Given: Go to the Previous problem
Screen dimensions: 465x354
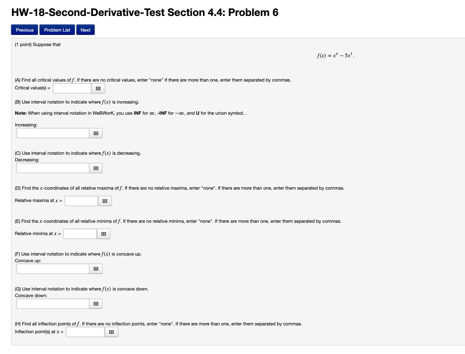Looking at the screenshot, I should [24, 30].
